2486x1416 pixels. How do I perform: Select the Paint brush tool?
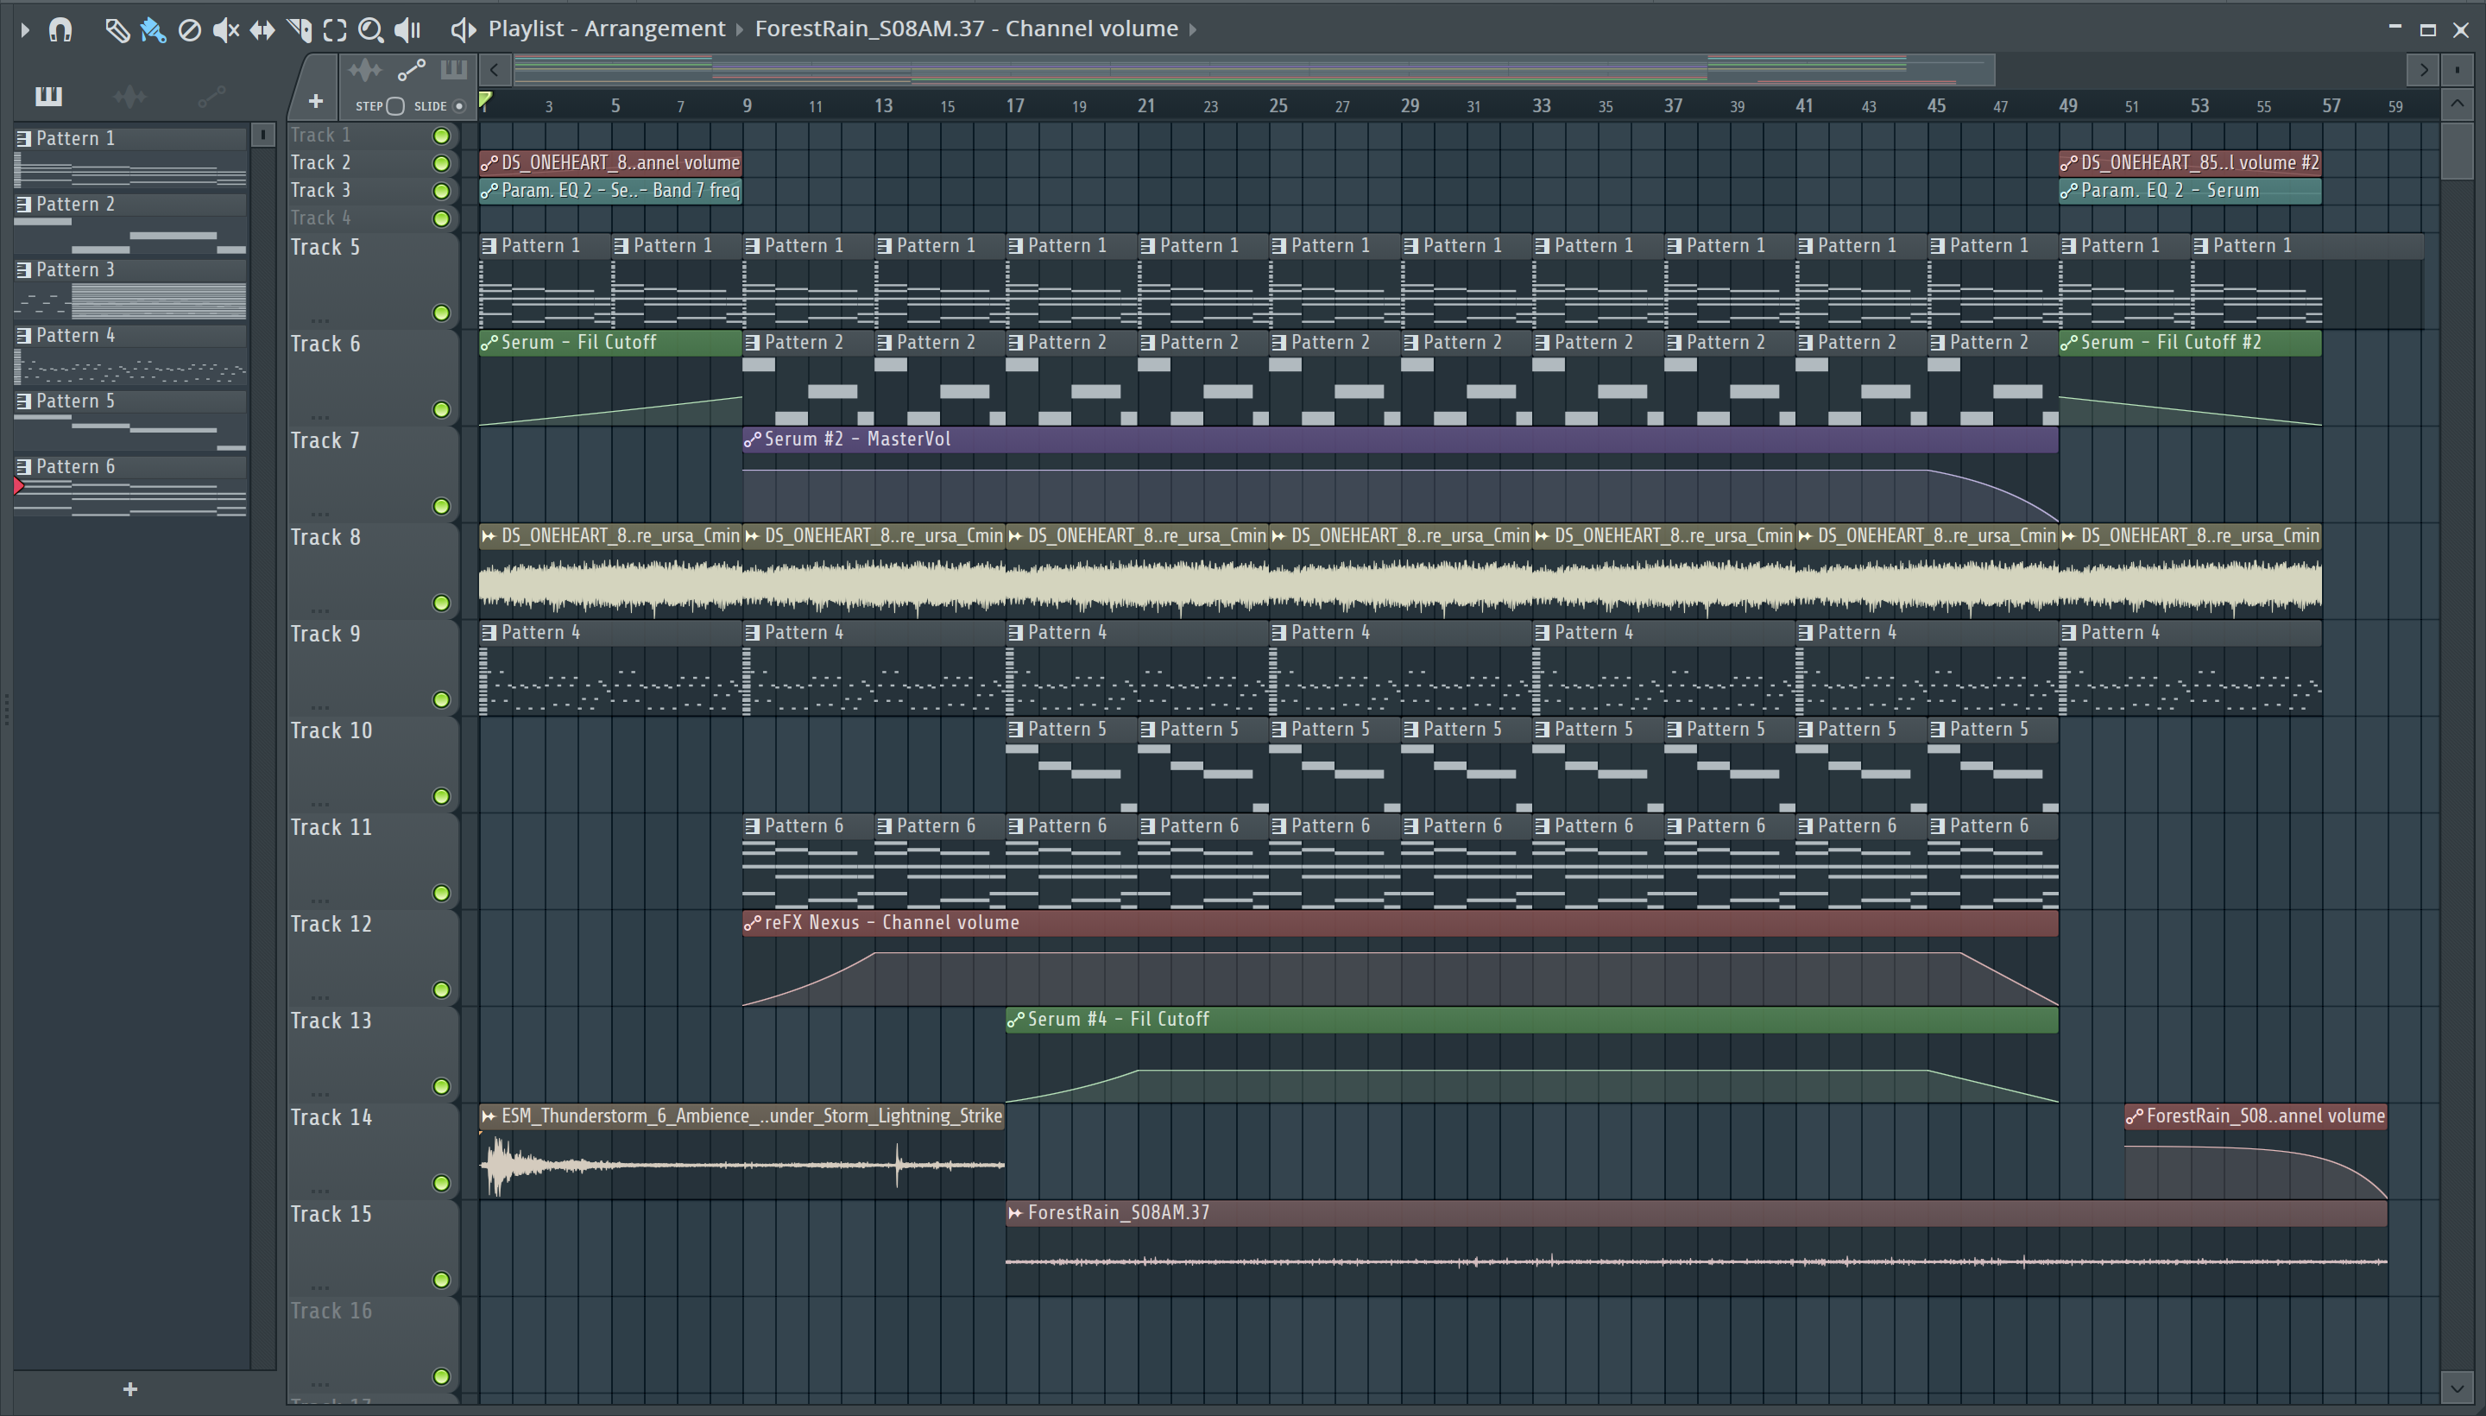(153, 30)
